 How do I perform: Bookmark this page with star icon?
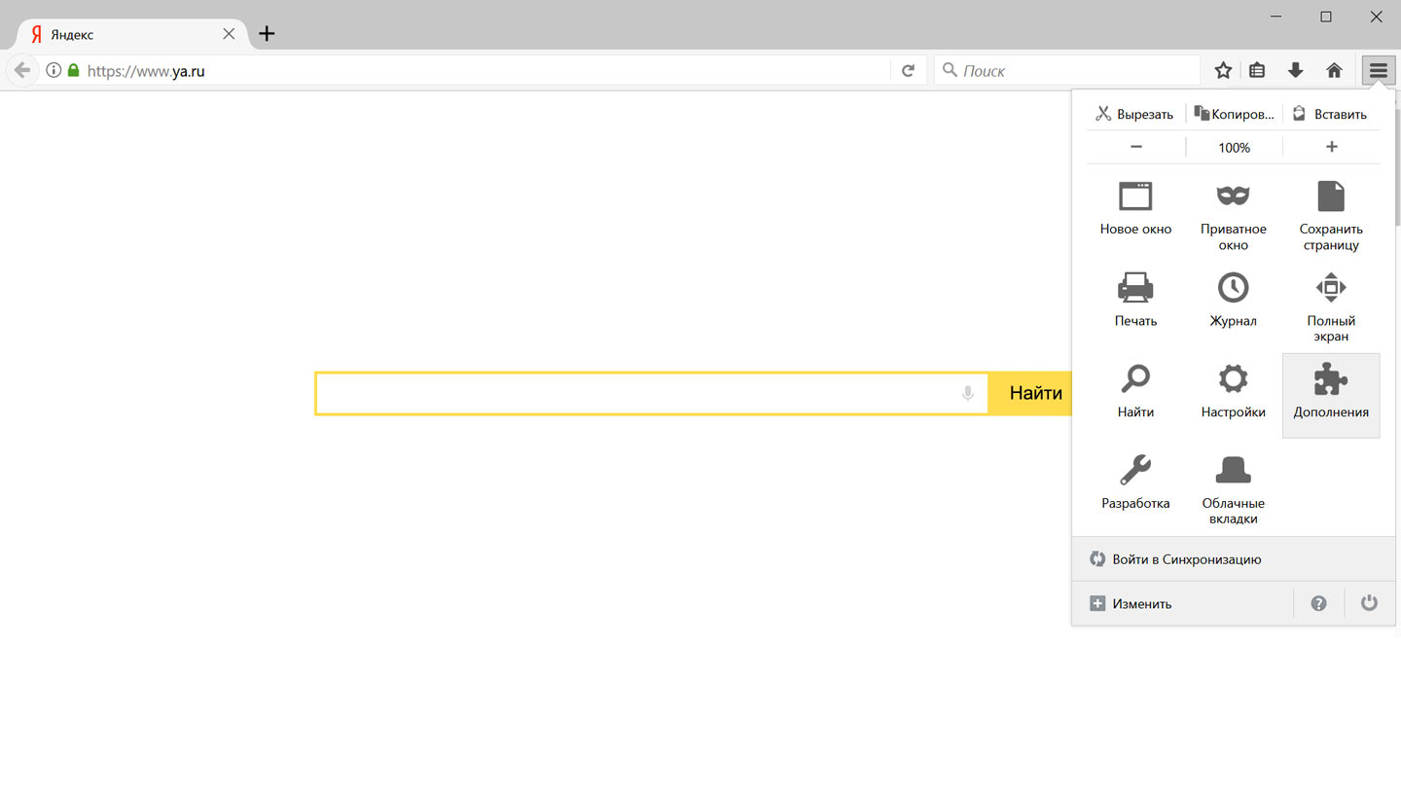click(x=1223, y=70)
